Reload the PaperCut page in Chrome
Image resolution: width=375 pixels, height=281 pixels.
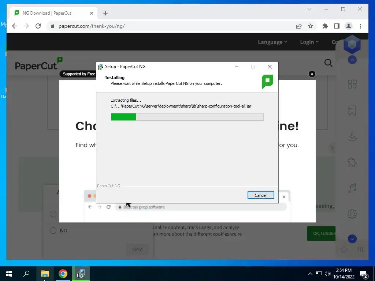(38, 26)
